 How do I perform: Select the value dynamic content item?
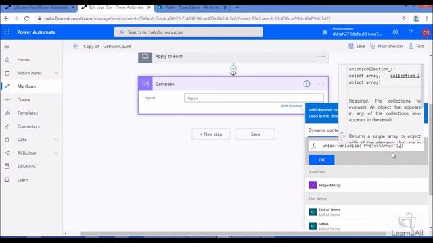(367, 226)
